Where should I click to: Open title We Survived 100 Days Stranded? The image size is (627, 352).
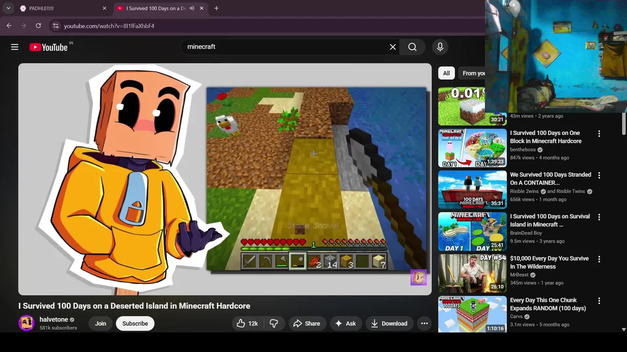pyautogui.click(x=551, y=178)
